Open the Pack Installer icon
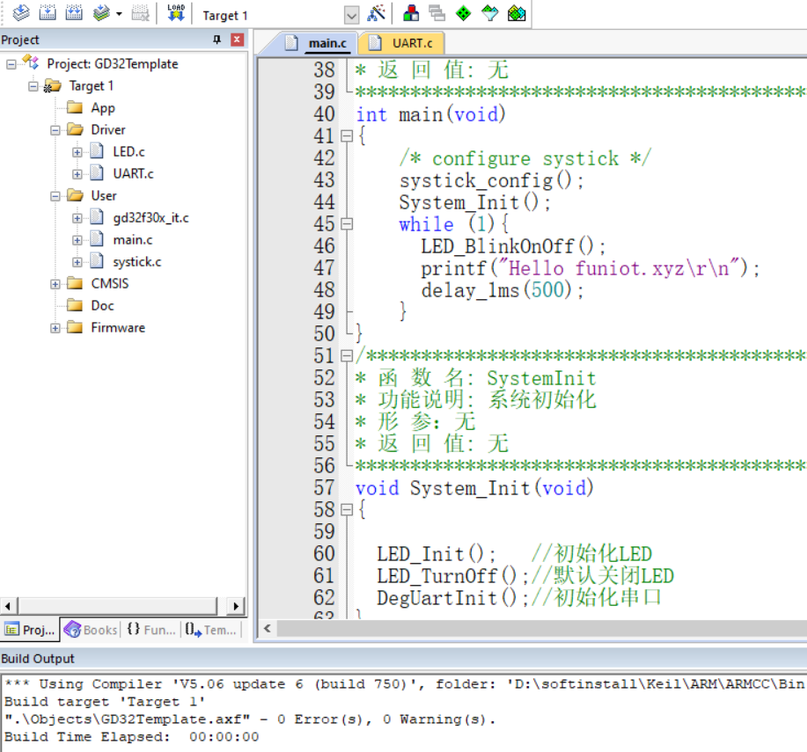Viewport: 807px width, 752px height. pyautogui.click(x=517, y=13)
